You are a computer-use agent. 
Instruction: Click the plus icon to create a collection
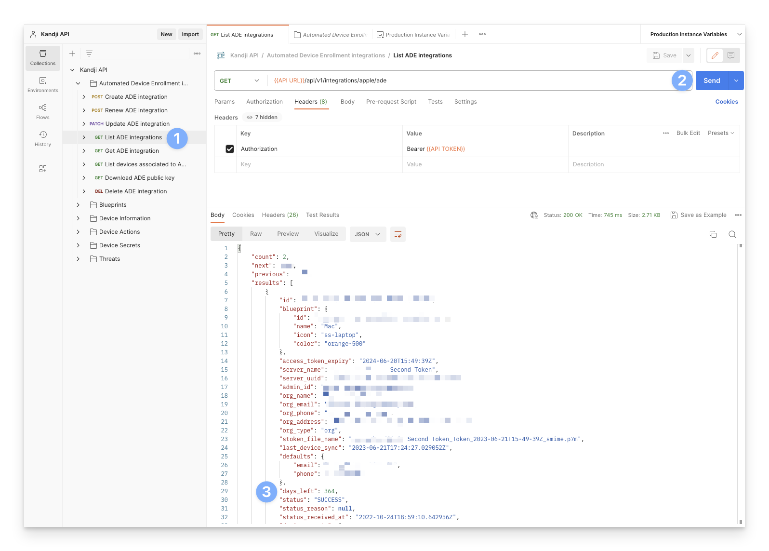[x=72, y=54]
